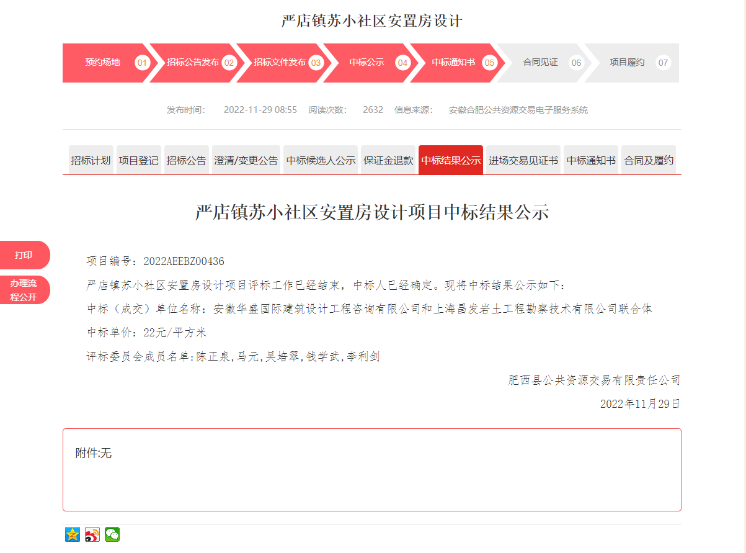
Task: Click 肥西县公共资源交易有限责任公司 signature
Action: pos(594,380)
